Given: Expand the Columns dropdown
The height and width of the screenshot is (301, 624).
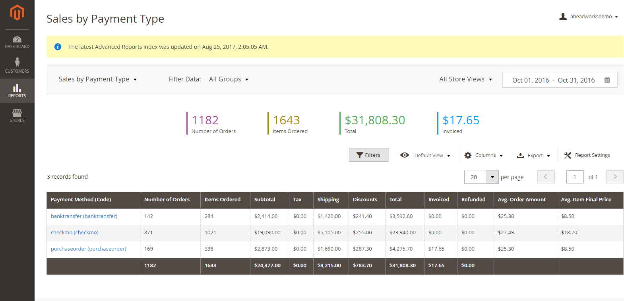Looking at the screenshot, I should [x=483, y=155].
